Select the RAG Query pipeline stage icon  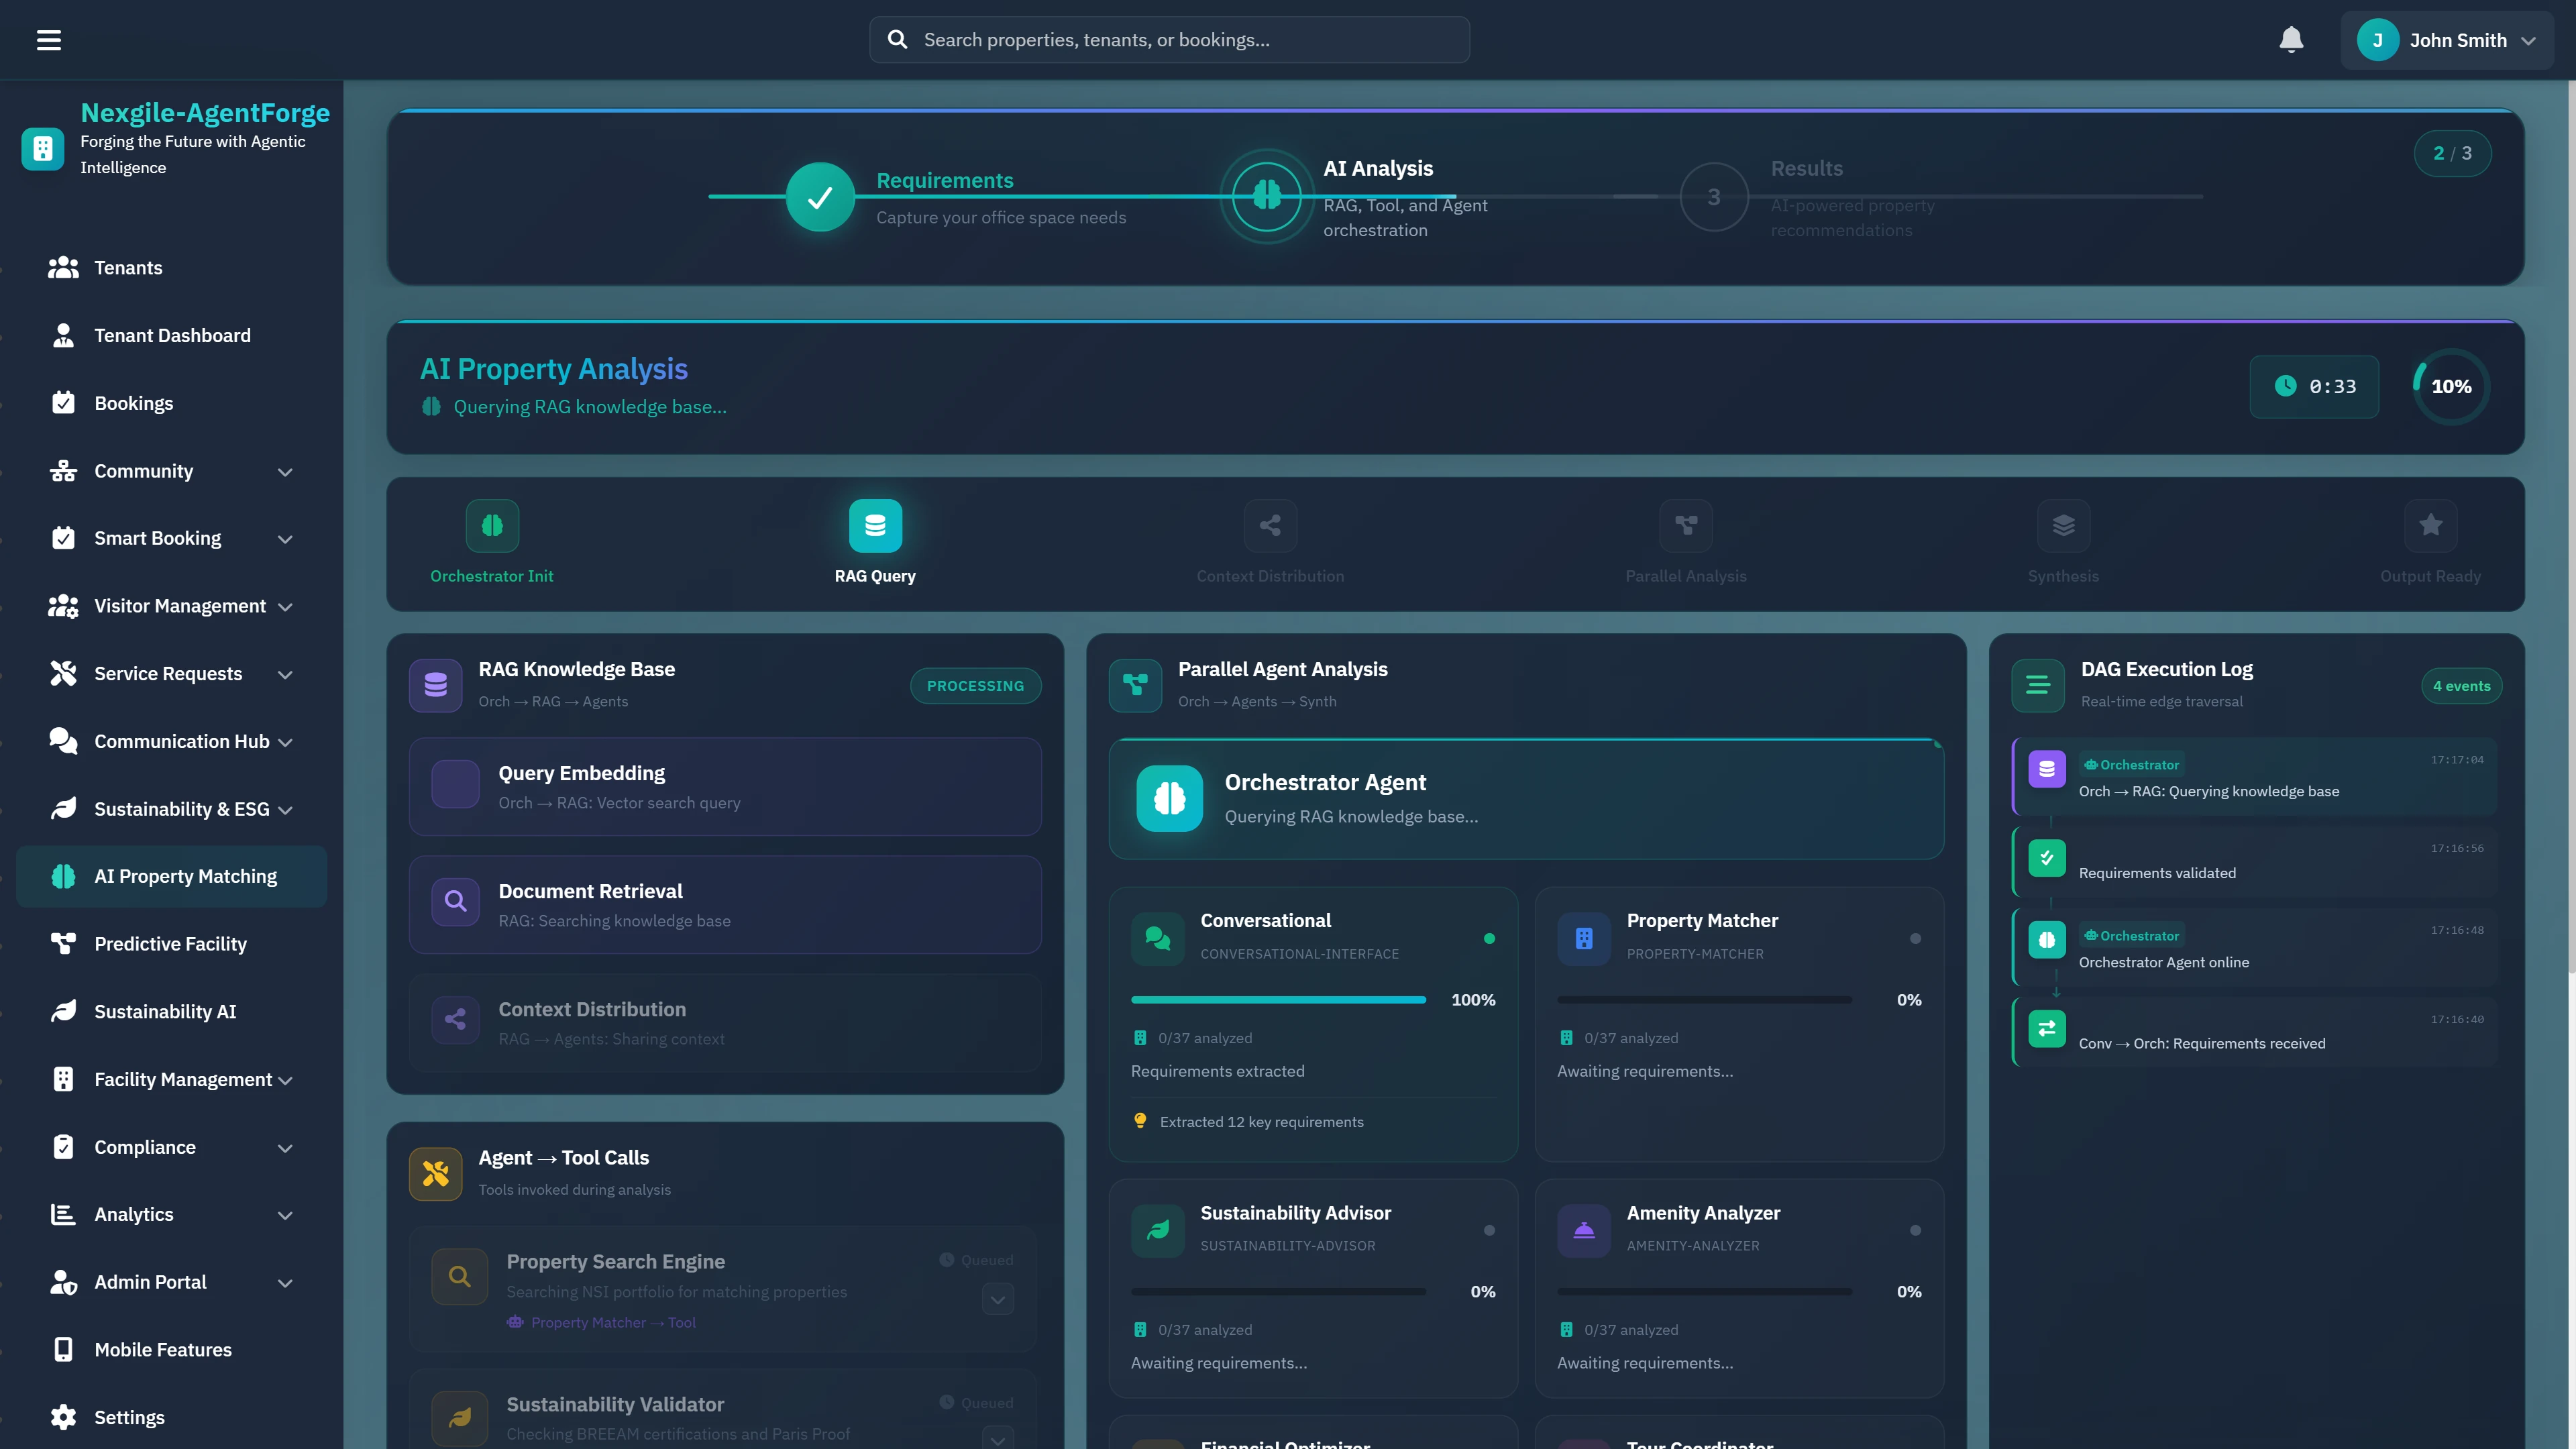tap(874, 525)
